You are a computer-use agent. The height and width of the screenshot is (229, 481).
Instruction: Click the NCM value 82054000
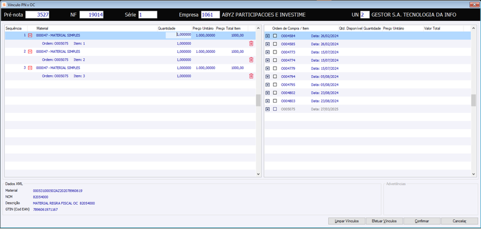40,197
